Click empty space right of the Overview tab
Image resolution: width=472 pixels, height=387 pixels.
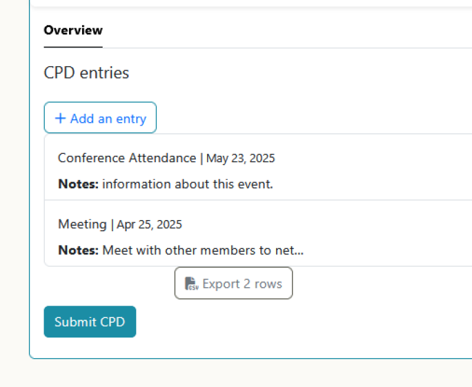[283, 30]
